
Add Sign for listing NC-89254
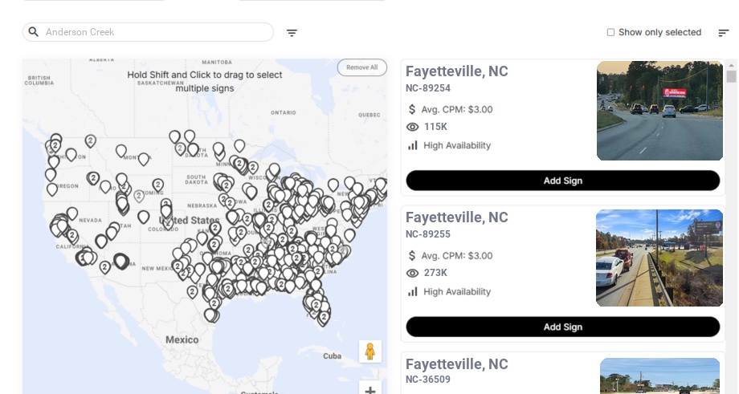click(562, 181)
